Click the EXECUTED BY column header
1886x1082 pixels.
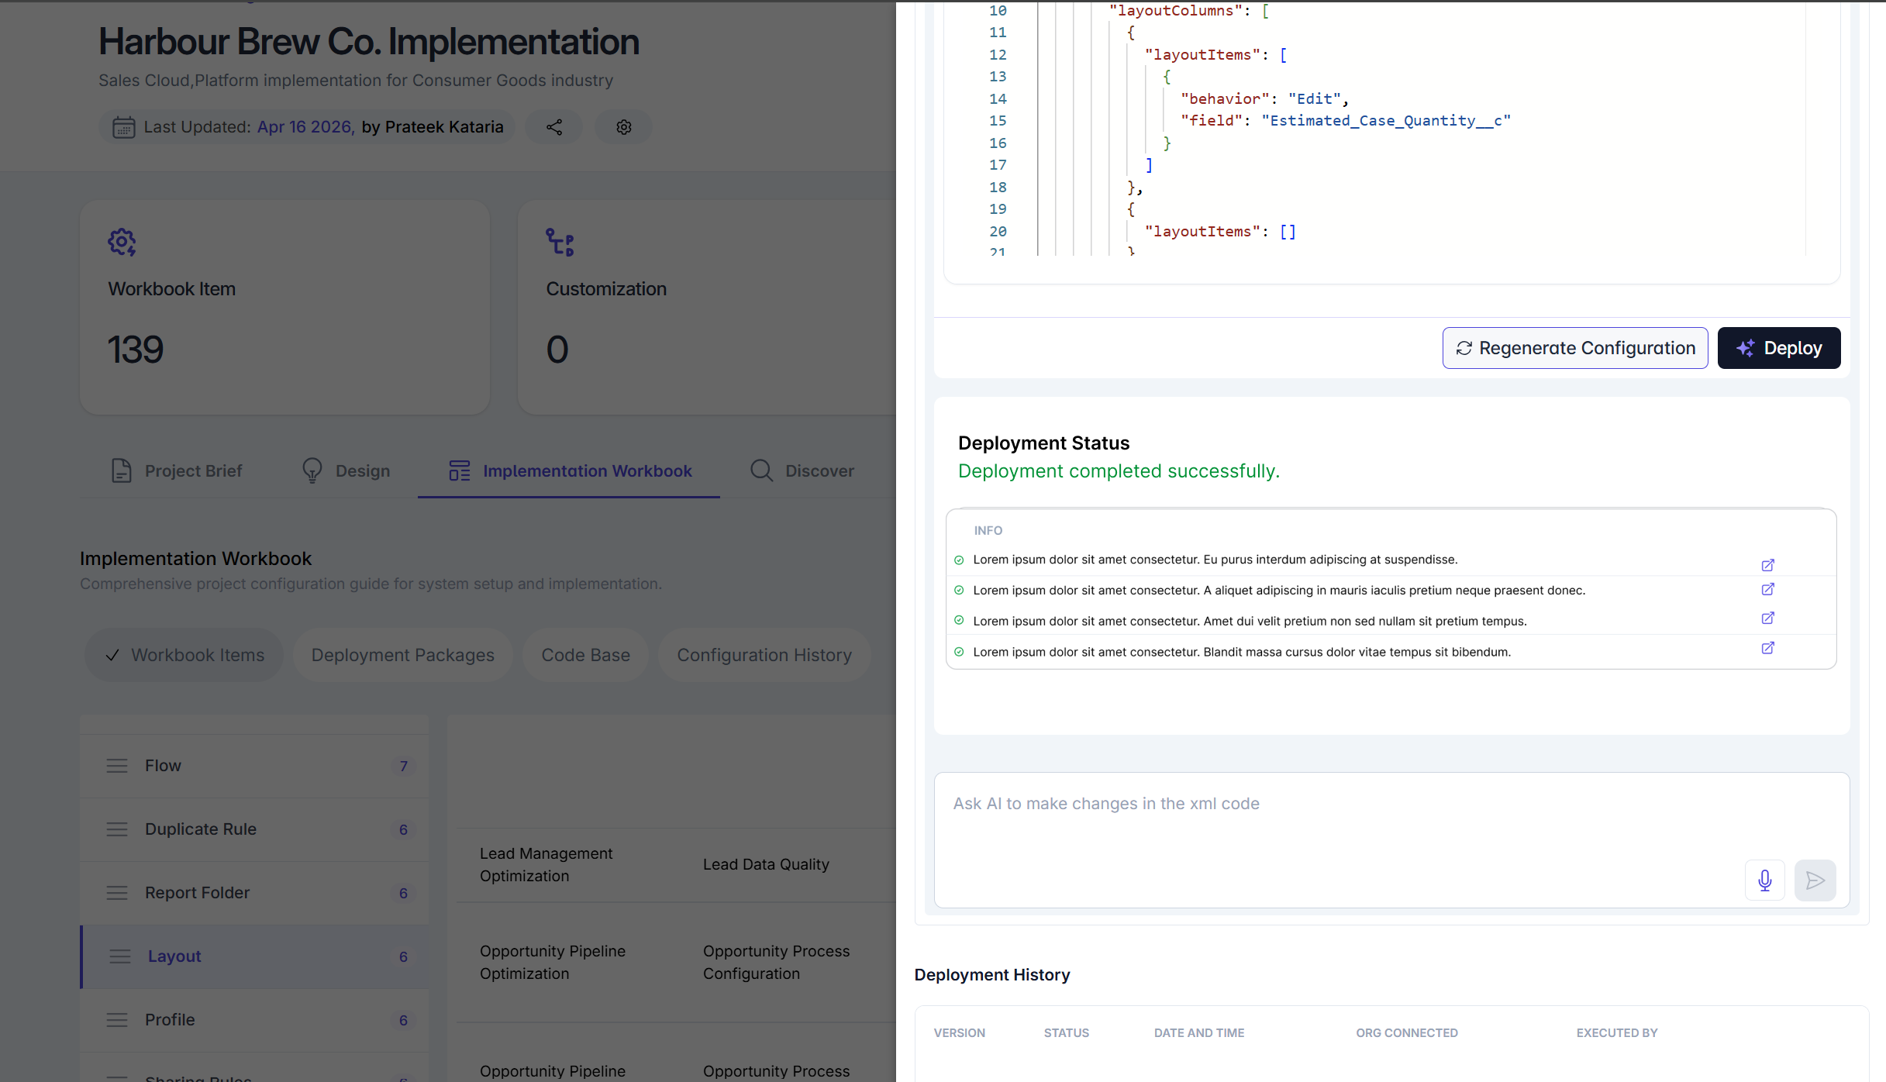[1616, 1033]
